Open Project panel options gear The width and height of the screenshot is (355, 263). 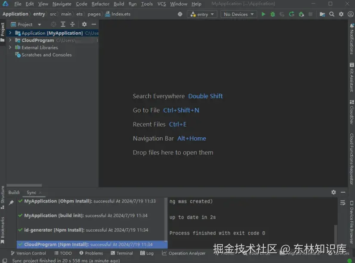(84, 24)
